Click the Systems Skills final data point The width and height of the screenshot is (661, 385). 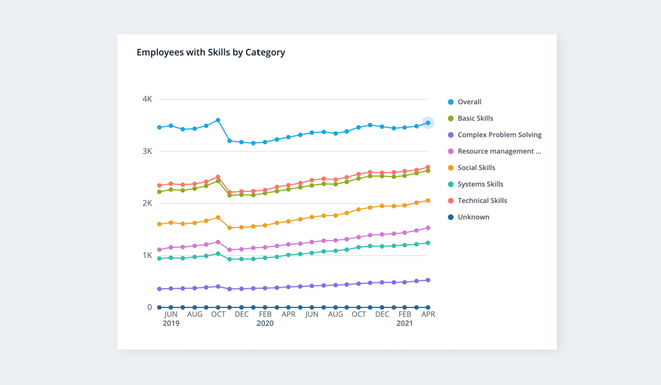[x=428, y=243]
